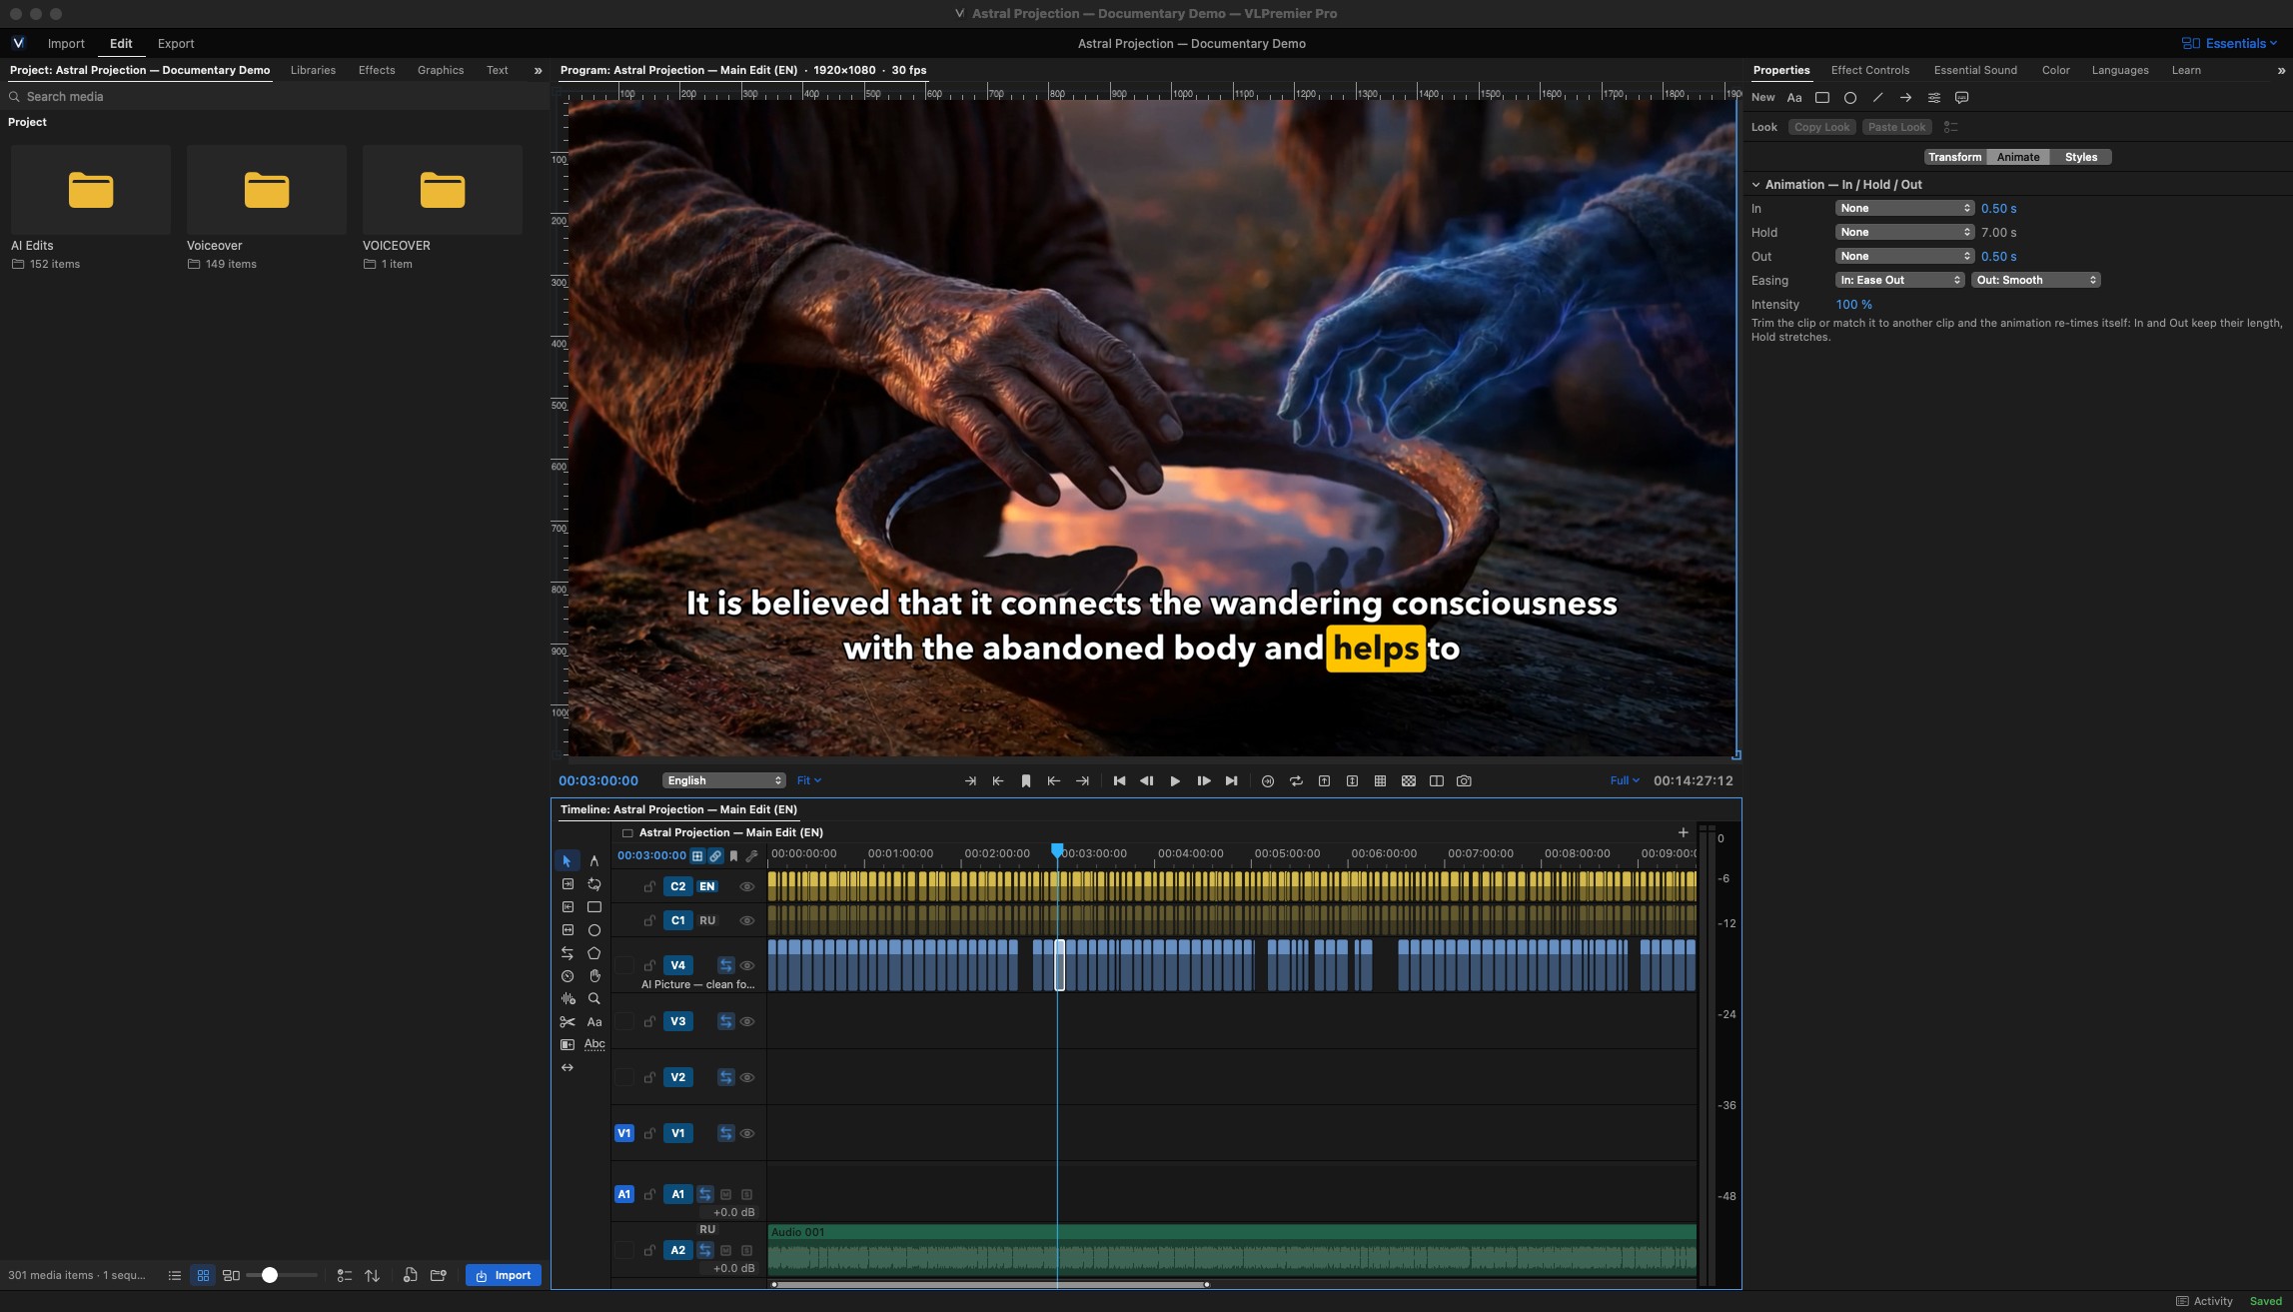2293x1312 pixels.
Task: Select the Razor scissors tool
Action: point(568,1021)
